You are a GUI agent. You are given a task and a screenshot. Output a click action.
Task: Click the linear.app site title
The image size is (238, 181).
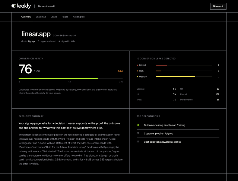tap(36, 34)
